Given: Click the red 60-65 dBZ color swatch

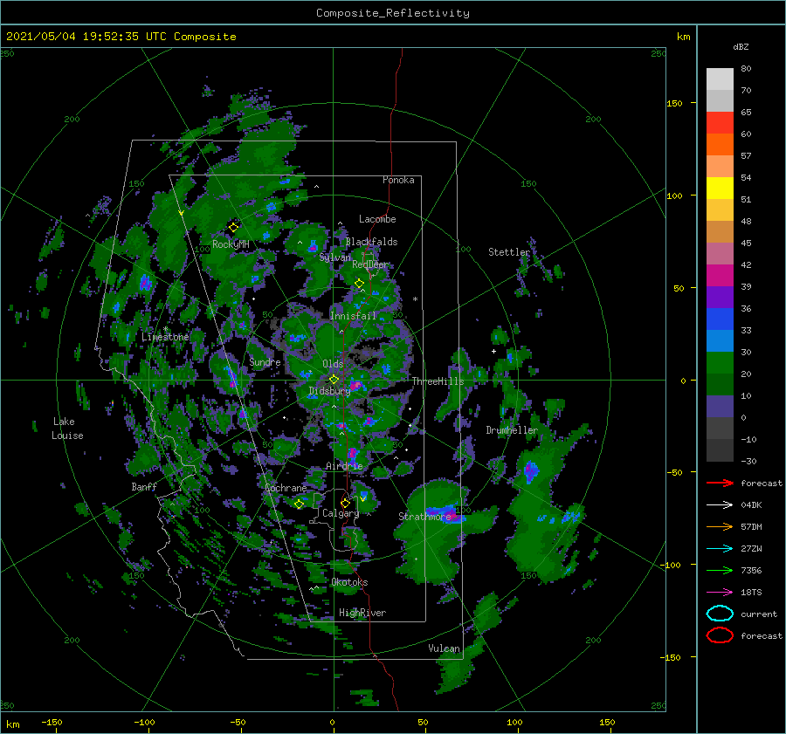Looking at the screenshot, I should click(720, 123).
